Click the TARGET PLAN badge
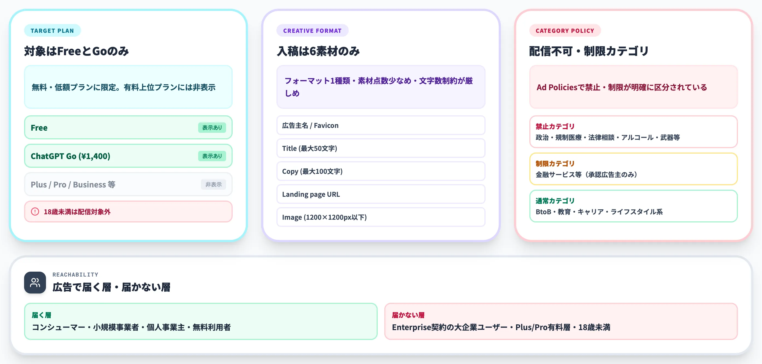 click(52, 30)
